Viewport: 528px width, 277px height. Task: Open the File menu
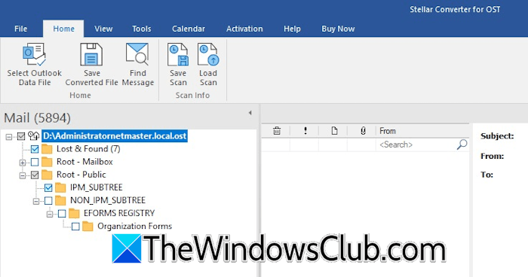pyautogui.click(x=20, y=29)
